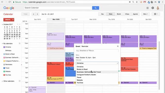
Task: Bookmark this page with the star icon
Action: pyautogui.click(x=137, y=2)
